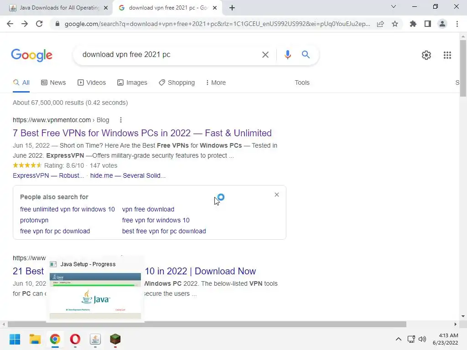Screen dimensions: 467x350
Task: Open the Minecraft block taskbar icon
Action: pos(115,339)
